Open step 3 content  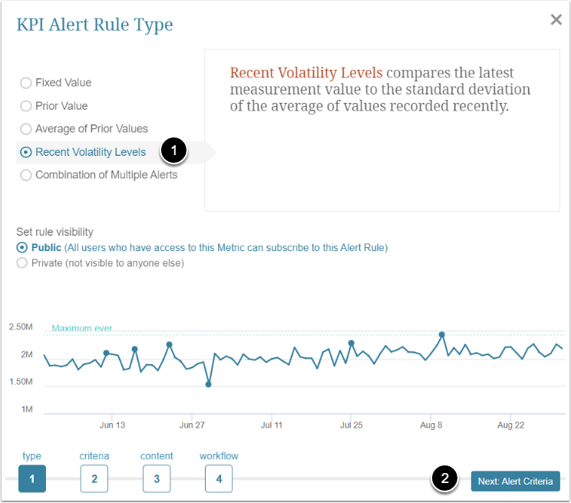click(157, 478)
